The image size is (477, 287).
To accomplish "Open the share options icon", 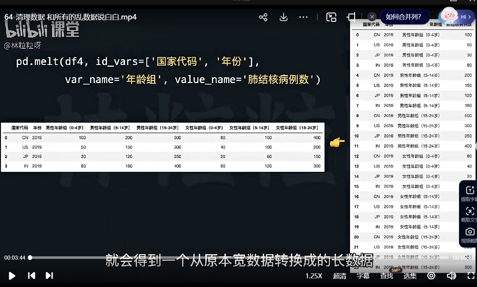I will (263, 17).
